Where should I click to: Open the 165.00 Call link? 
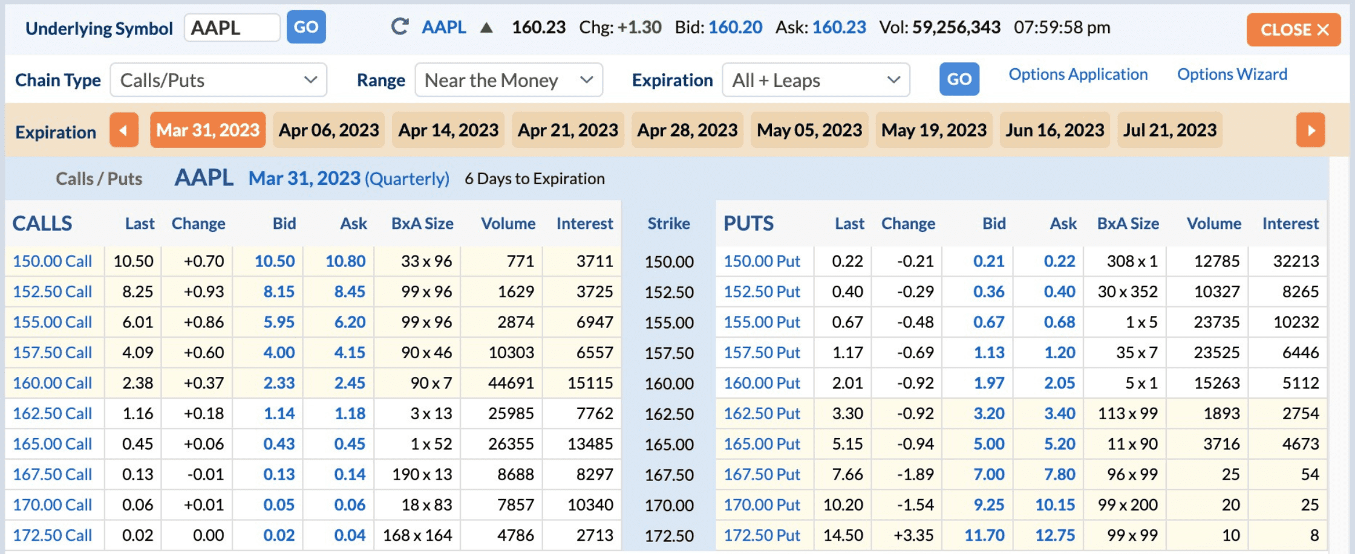click(53, 443)
